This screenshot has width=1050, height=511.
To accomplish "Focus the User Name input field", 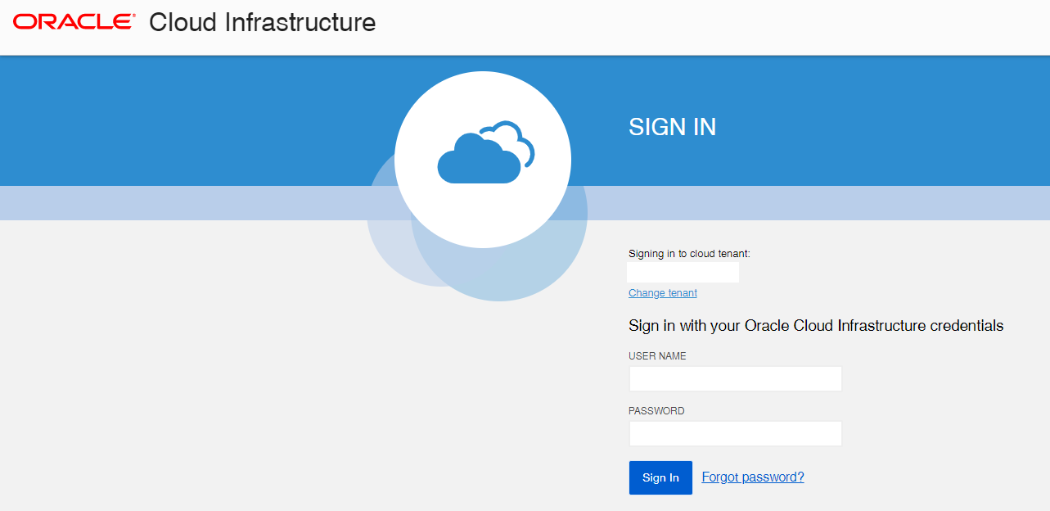I will coord(735,378).
